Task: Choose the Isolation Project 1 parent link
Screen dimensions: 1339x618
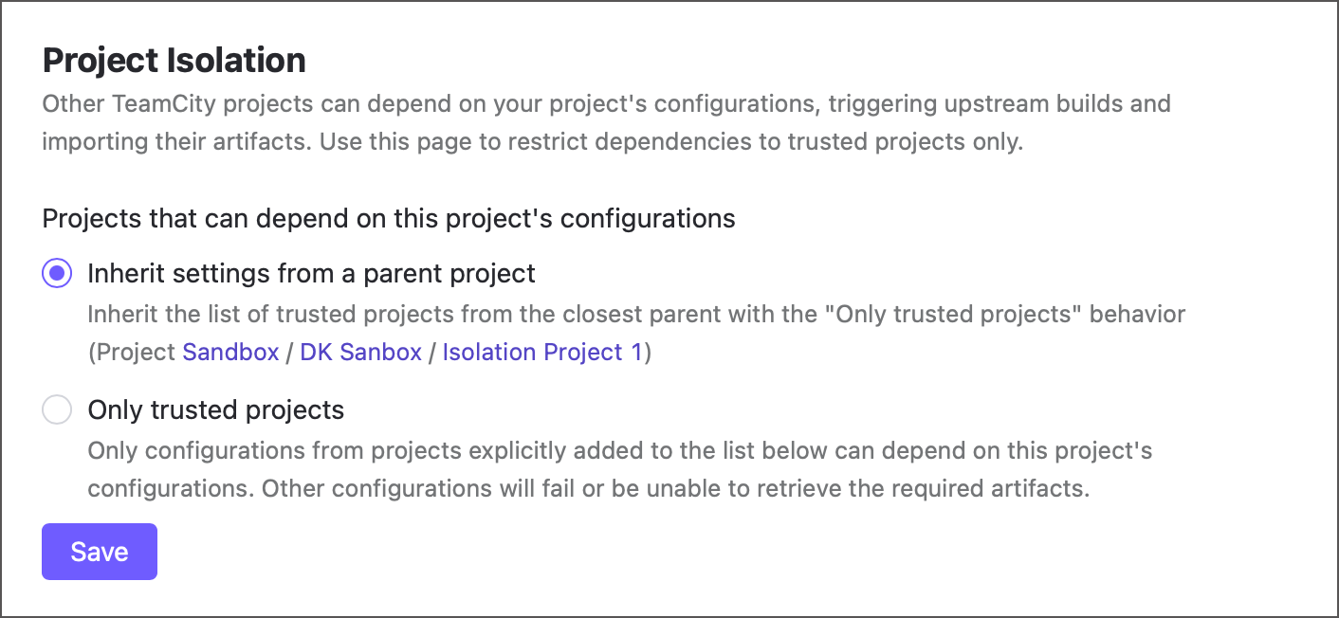Action: [541, 352]
